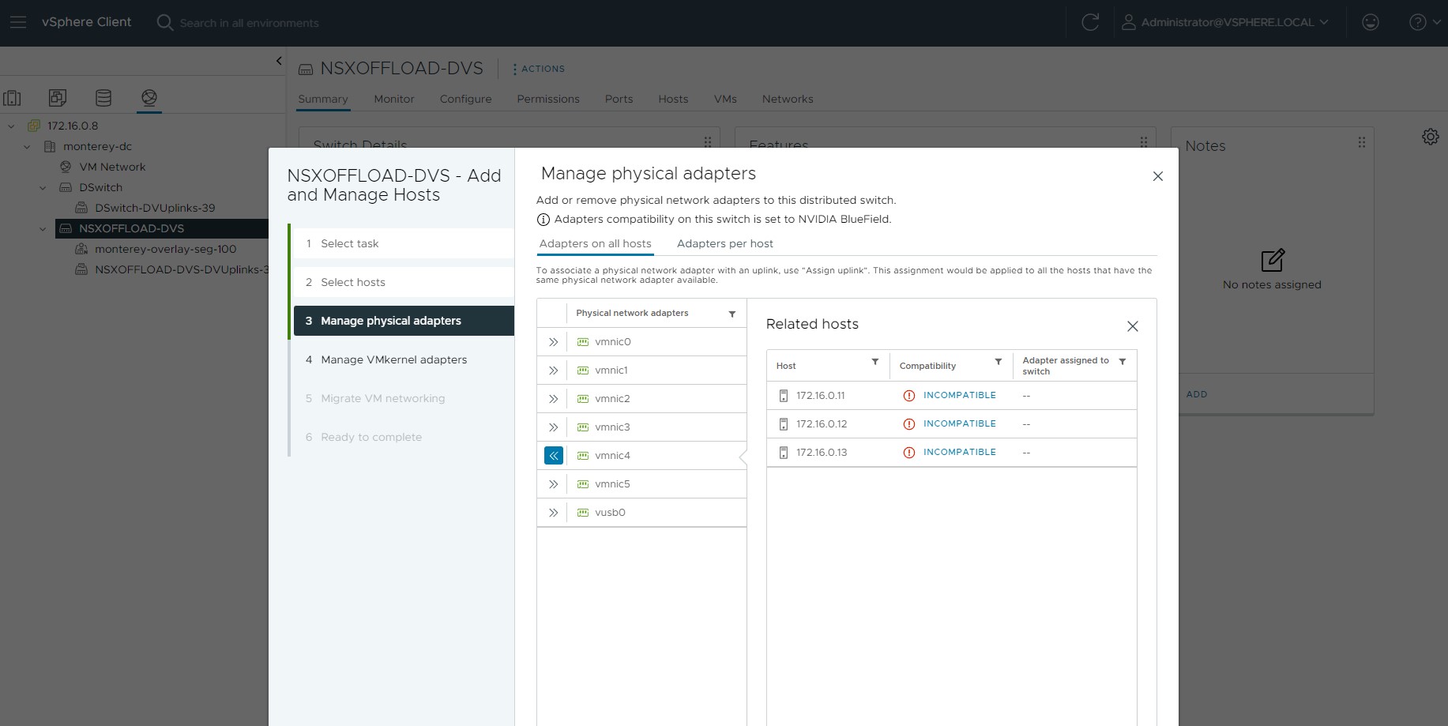Select the Hosts and Clusters inventory icon

13,98
